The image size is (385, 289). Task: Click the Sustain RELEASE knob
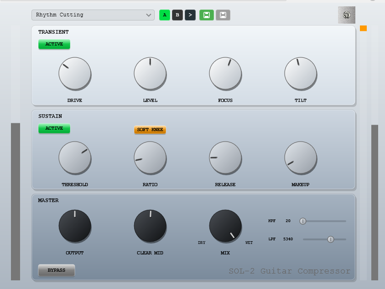[225, 157]
